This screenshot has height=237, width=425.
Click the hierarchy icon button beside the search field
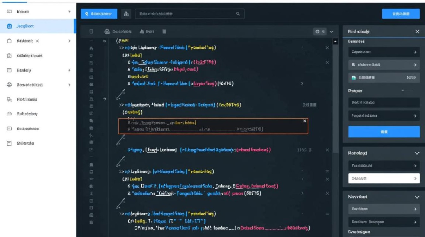[126, 14]
